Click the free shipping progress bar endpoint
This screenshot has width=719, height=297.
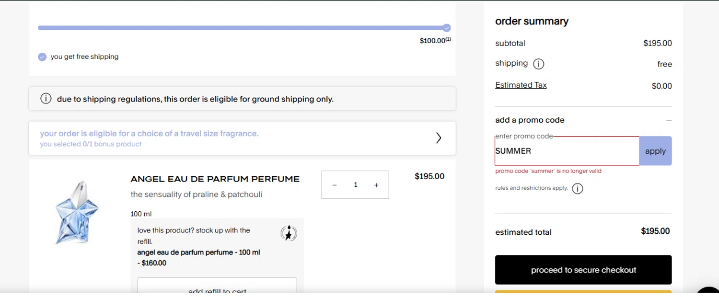(447, 28)
